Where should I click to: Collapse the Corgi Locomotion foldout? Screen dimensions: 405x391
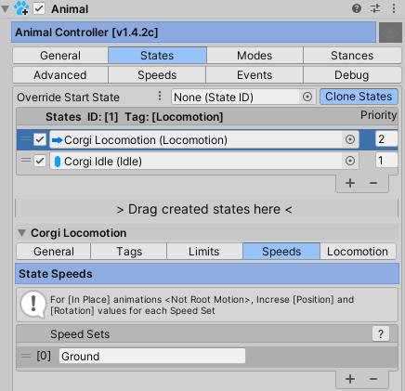tap(21, 233)
